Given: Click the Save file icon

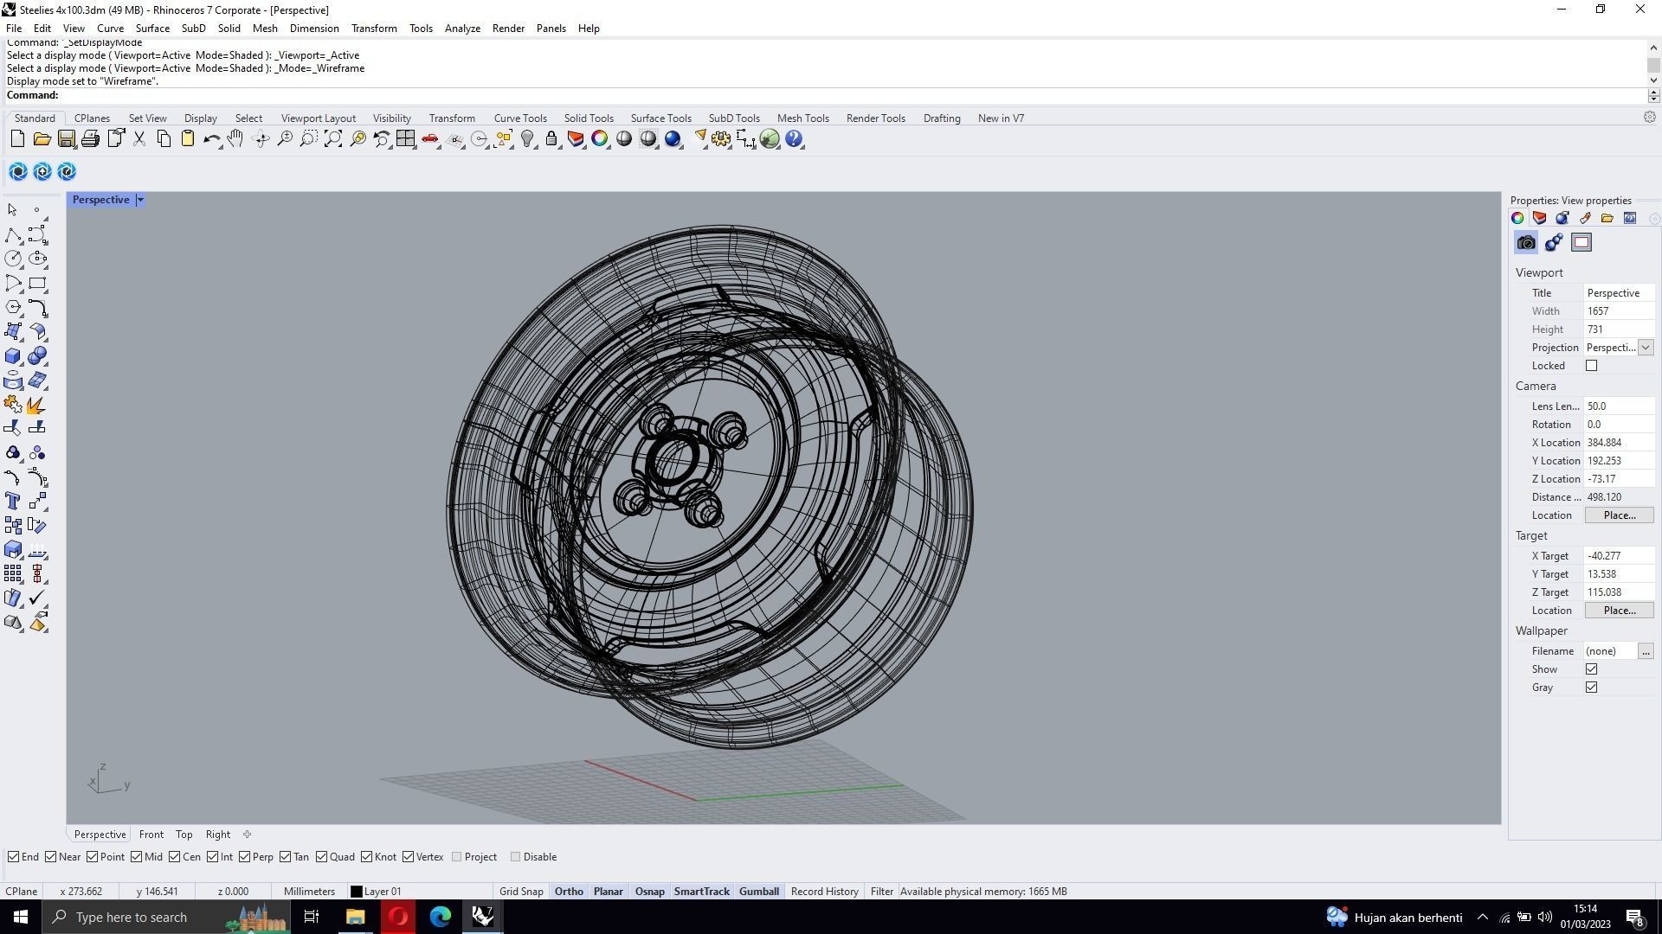Looking at the screenshot, I should [x=66, y=139].
